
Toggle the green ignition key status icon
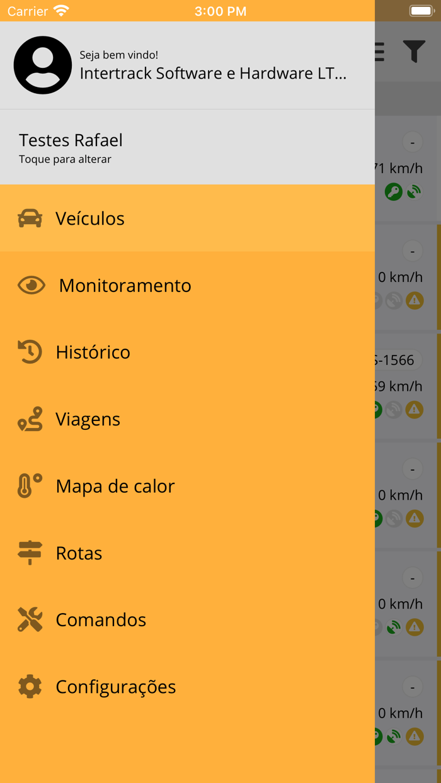[392, 191]
